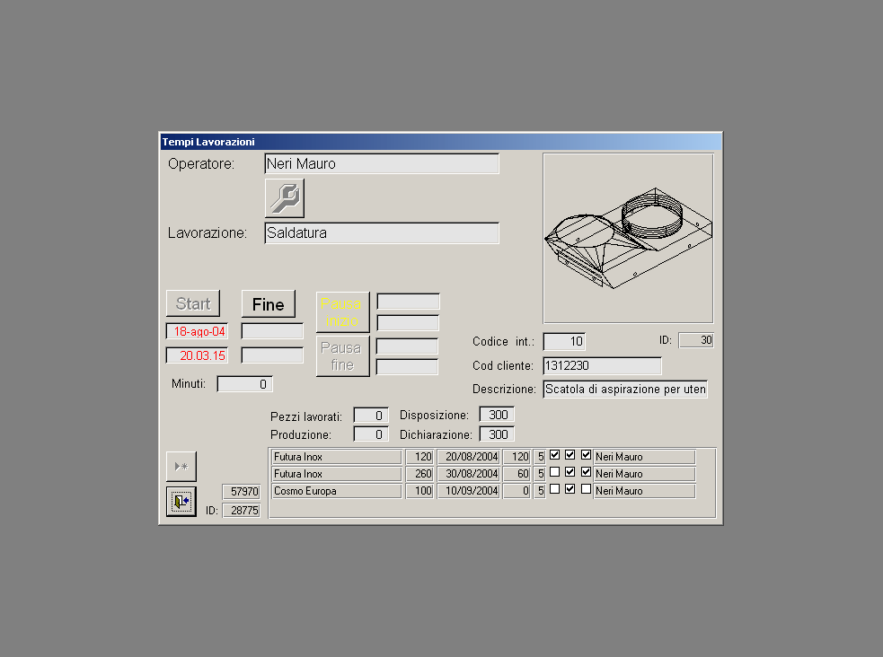Click the field showing 57970

point(241,492)
